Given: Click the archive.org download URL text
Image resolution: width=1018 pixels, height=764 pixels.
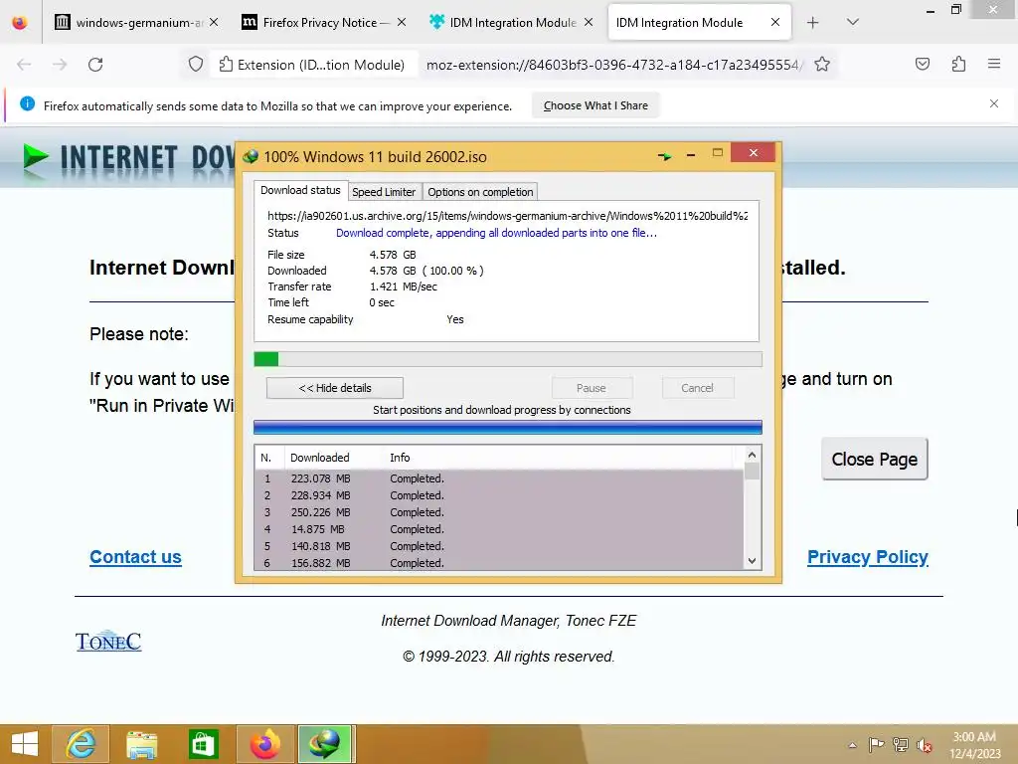Looking at the screenshot, I should (x=508, y=216).
